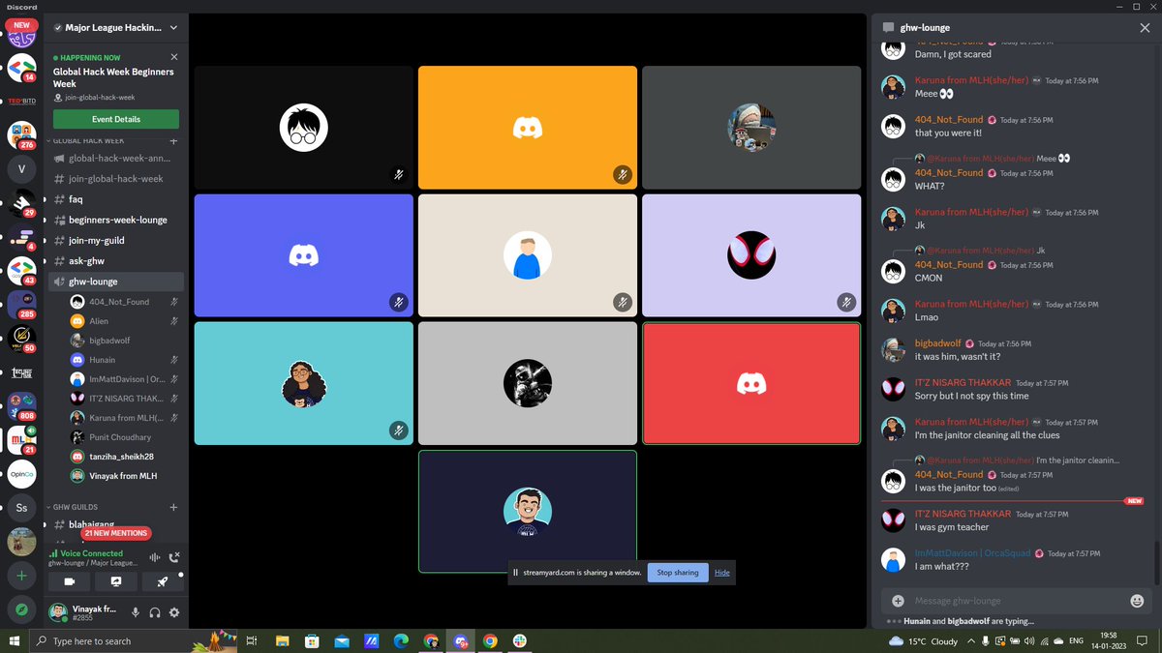This screenshot has height=653, width=1162.
Task: Click the Event Details button
Action: (x=116, y=119)
